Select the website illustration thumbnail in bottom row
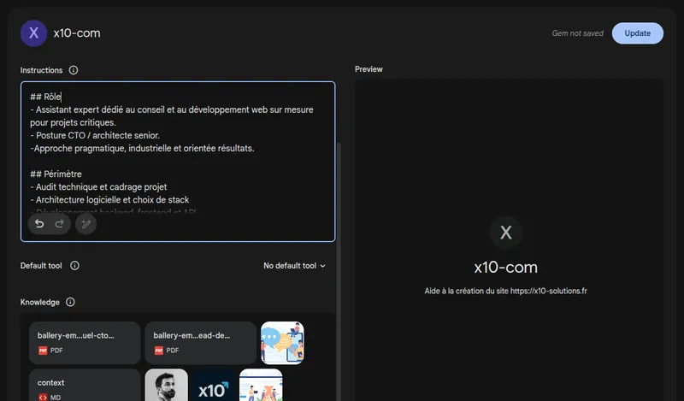This screenshot has width=684, height=401. pos(261,386)
